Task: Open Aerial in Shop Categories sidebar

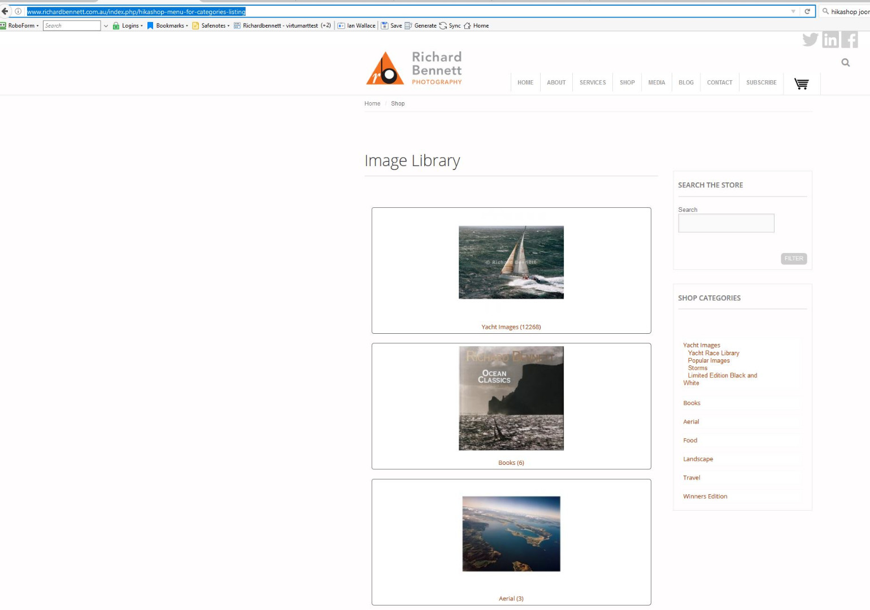Action: pos(691,422)
